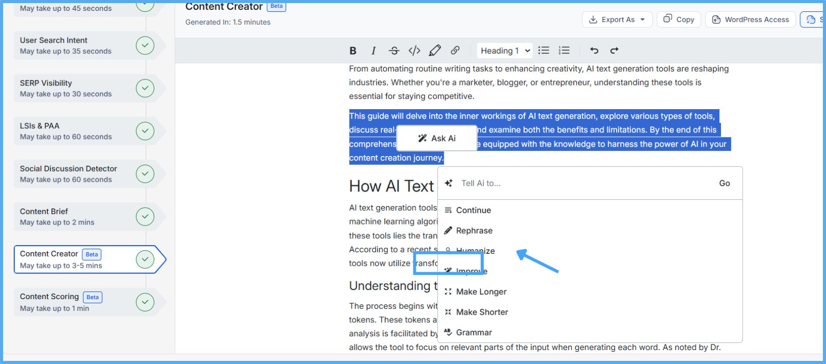The height and width of the screenshot is (364, 826).
Task: Click Content Brief green checkmark
Action: (145, 216)
